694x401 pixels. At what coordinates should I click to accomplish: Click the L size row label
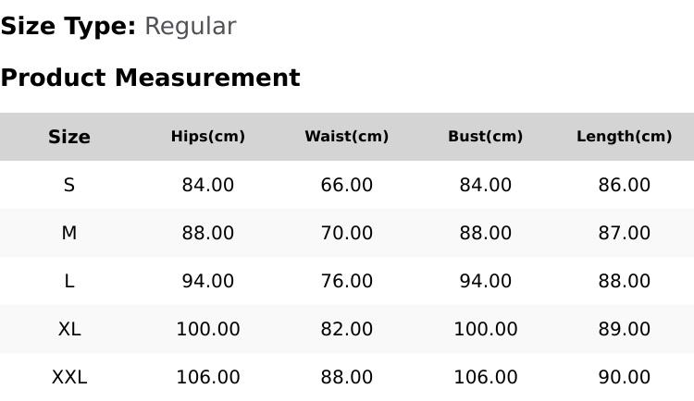(x=69, y=281)
